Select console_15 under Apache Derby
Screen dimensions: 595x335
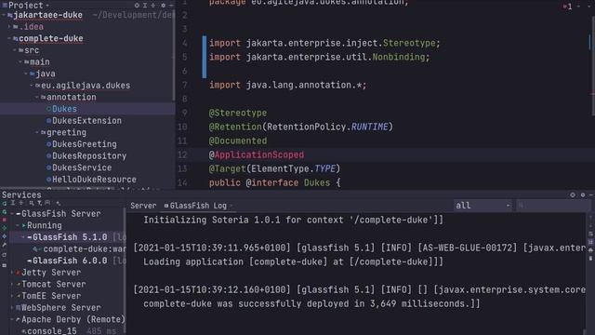point(52,331)
